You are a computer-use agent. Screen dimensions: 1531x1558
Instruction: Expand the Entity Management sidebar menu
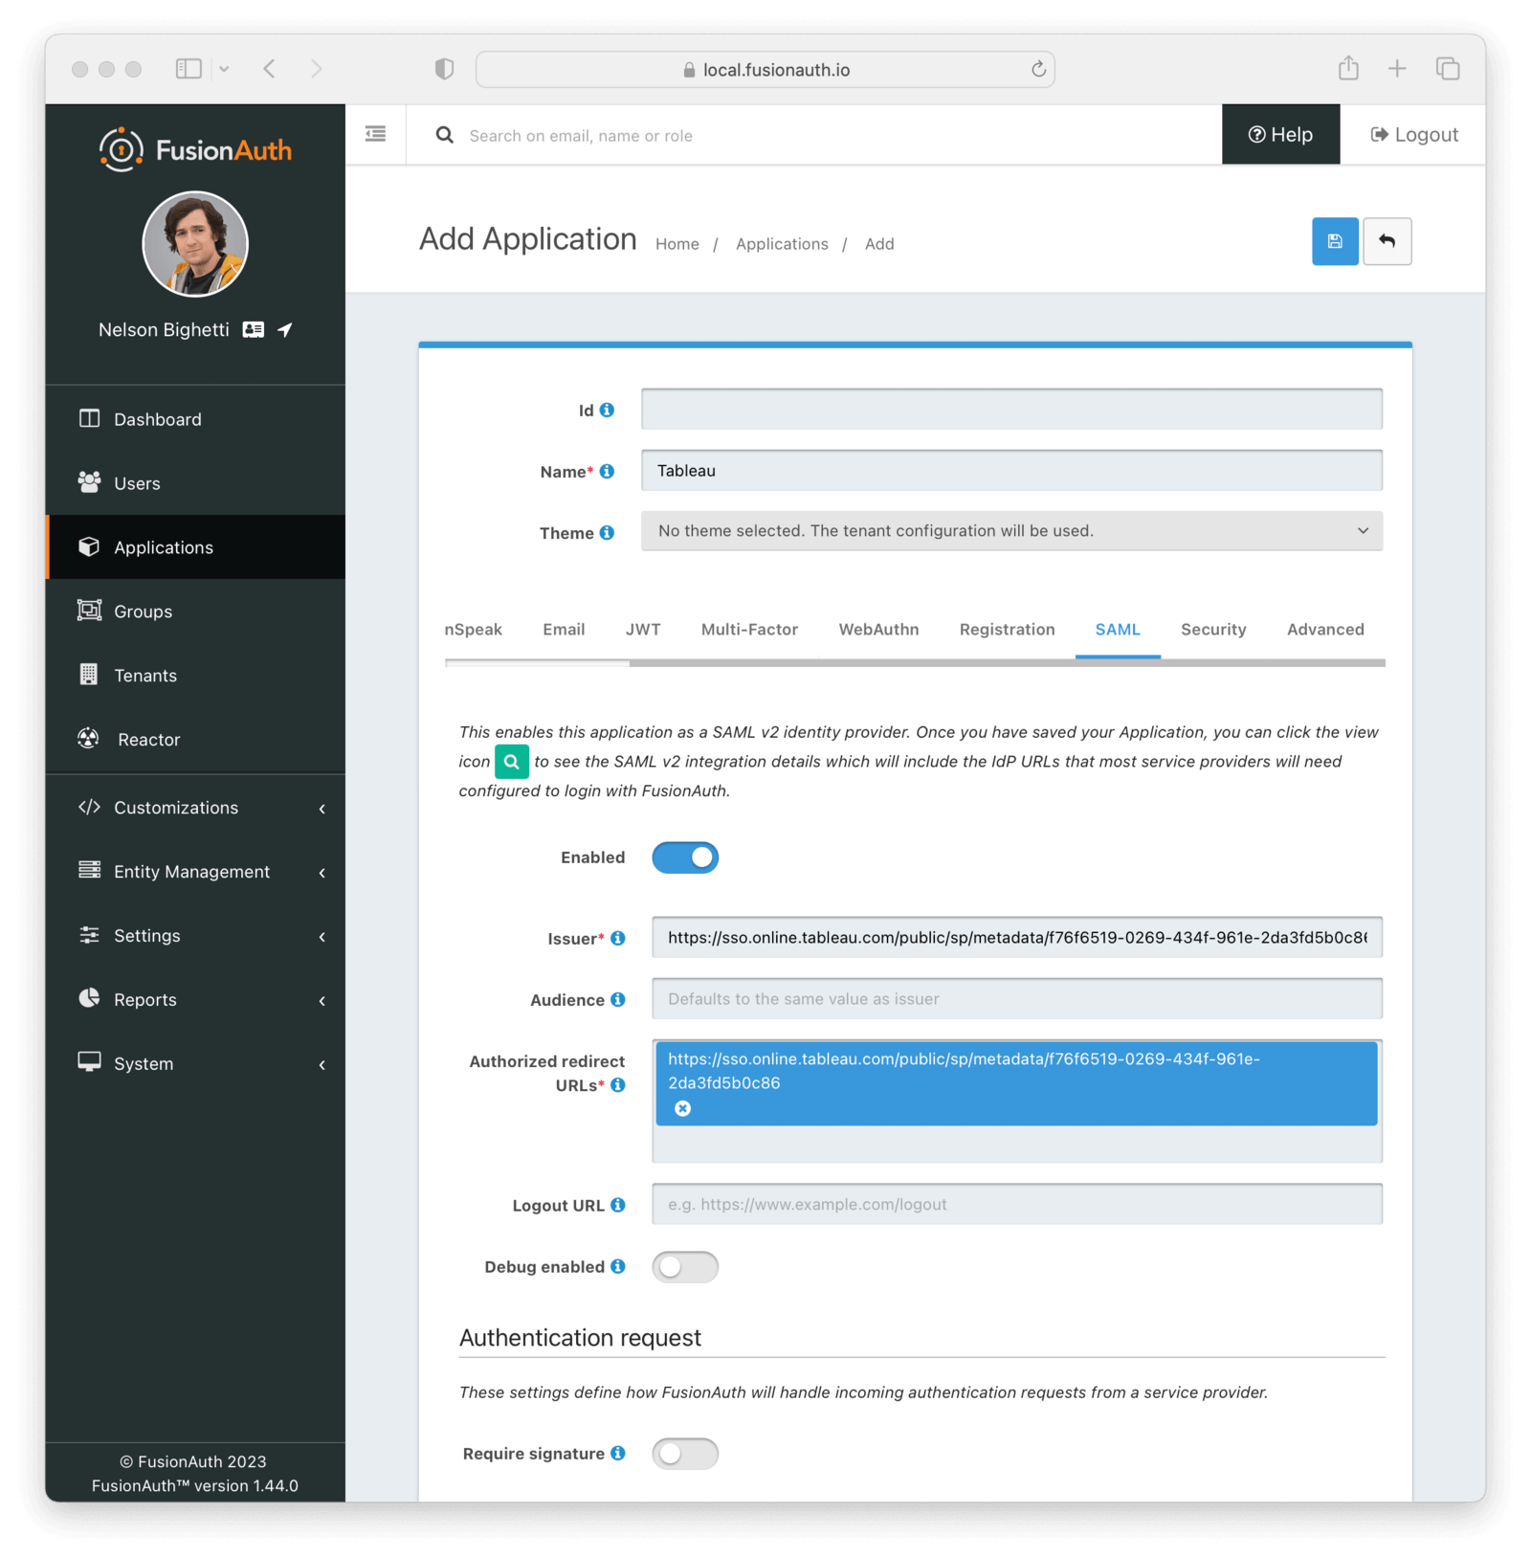[195, 872]
